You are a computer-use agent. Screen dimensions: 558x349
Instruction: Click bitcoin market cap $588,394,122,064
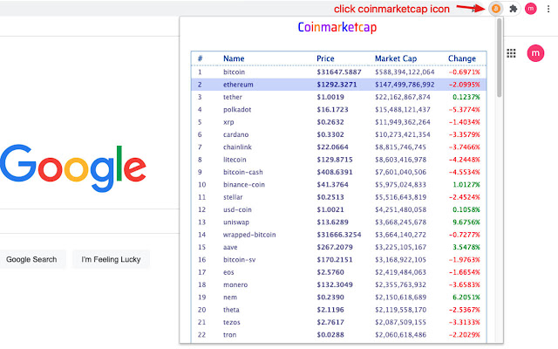tap(405, 72)
